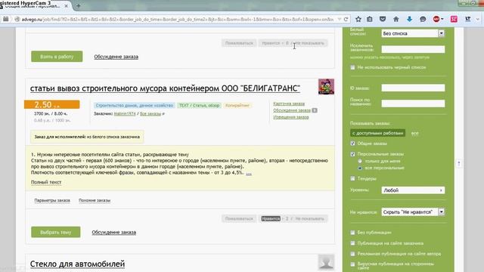
Task: Uncheck the Персональные заказы checkbox
Action: click(x=352, y=154)
